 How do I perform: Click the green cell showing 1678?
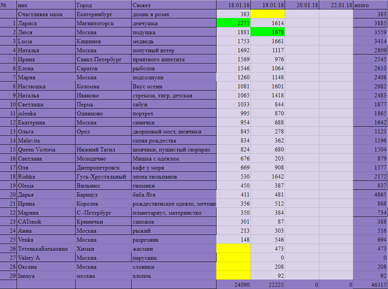pyautogui.click(x=268, y=32)
